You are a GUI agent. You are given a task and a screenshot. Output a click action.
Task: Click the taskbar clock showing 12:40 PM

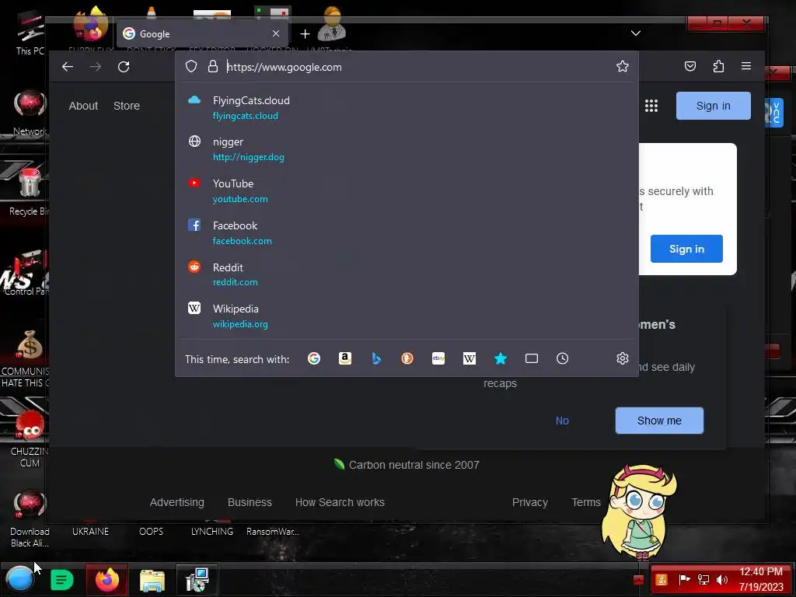coord(761,578)
